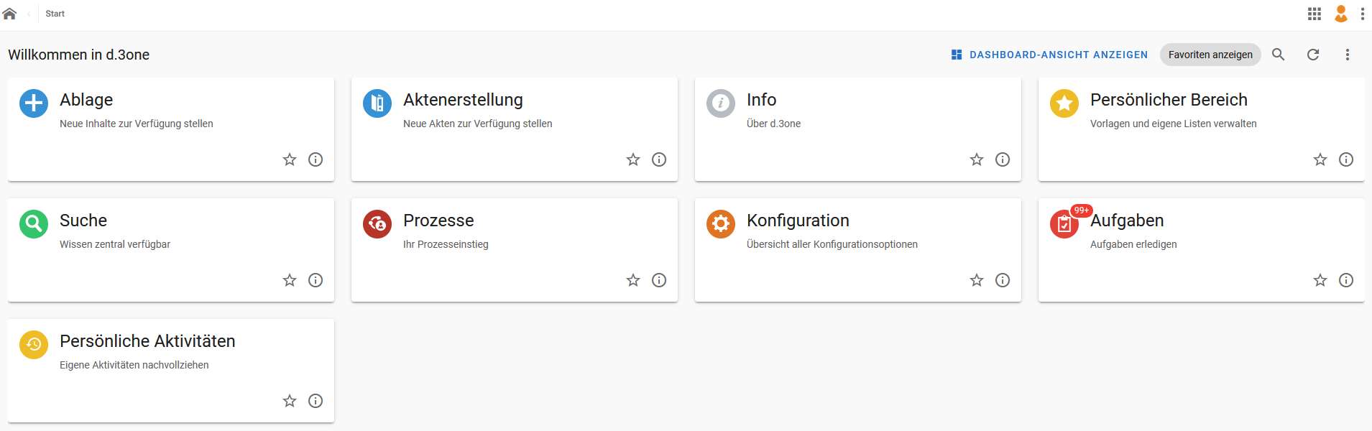This screenshot has width=1372, height=431.
Task: Show info for Info tile
Action: click(x=1003, y=159)
